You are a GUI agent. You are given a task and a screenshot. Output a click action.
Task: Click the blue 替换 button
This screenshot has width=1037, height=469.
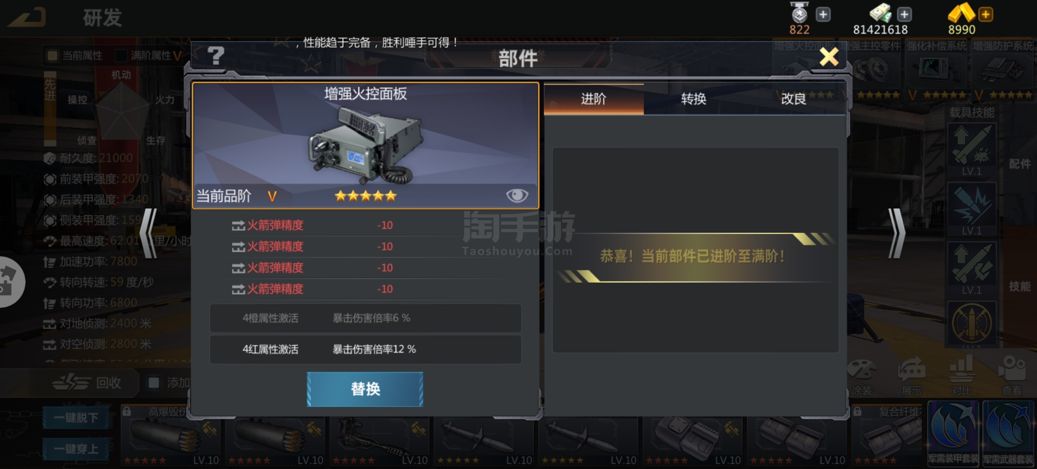pyautogui.click(x=365, y=389)
